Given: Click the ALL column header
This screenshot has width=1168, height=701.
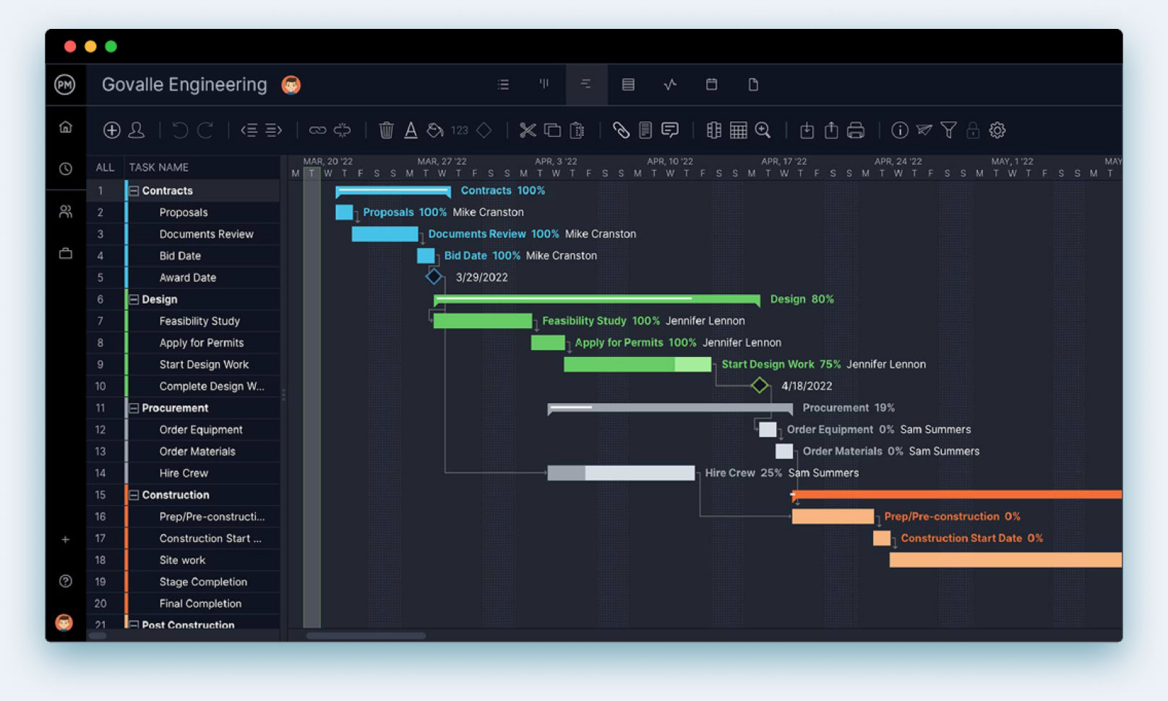Looking at the screenshot, I should click(105, 167).
